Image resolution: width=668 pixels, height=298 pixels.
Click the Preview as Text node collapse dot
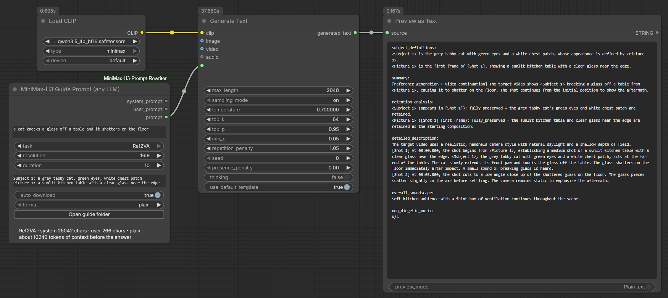click(x=389, y=21)
